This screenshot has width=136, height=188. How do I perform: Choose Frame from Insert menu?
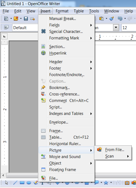(x=67, y=131)
